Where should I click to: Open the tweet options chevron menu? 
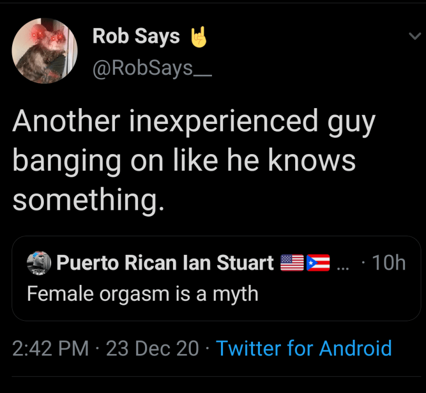[414, 36]
